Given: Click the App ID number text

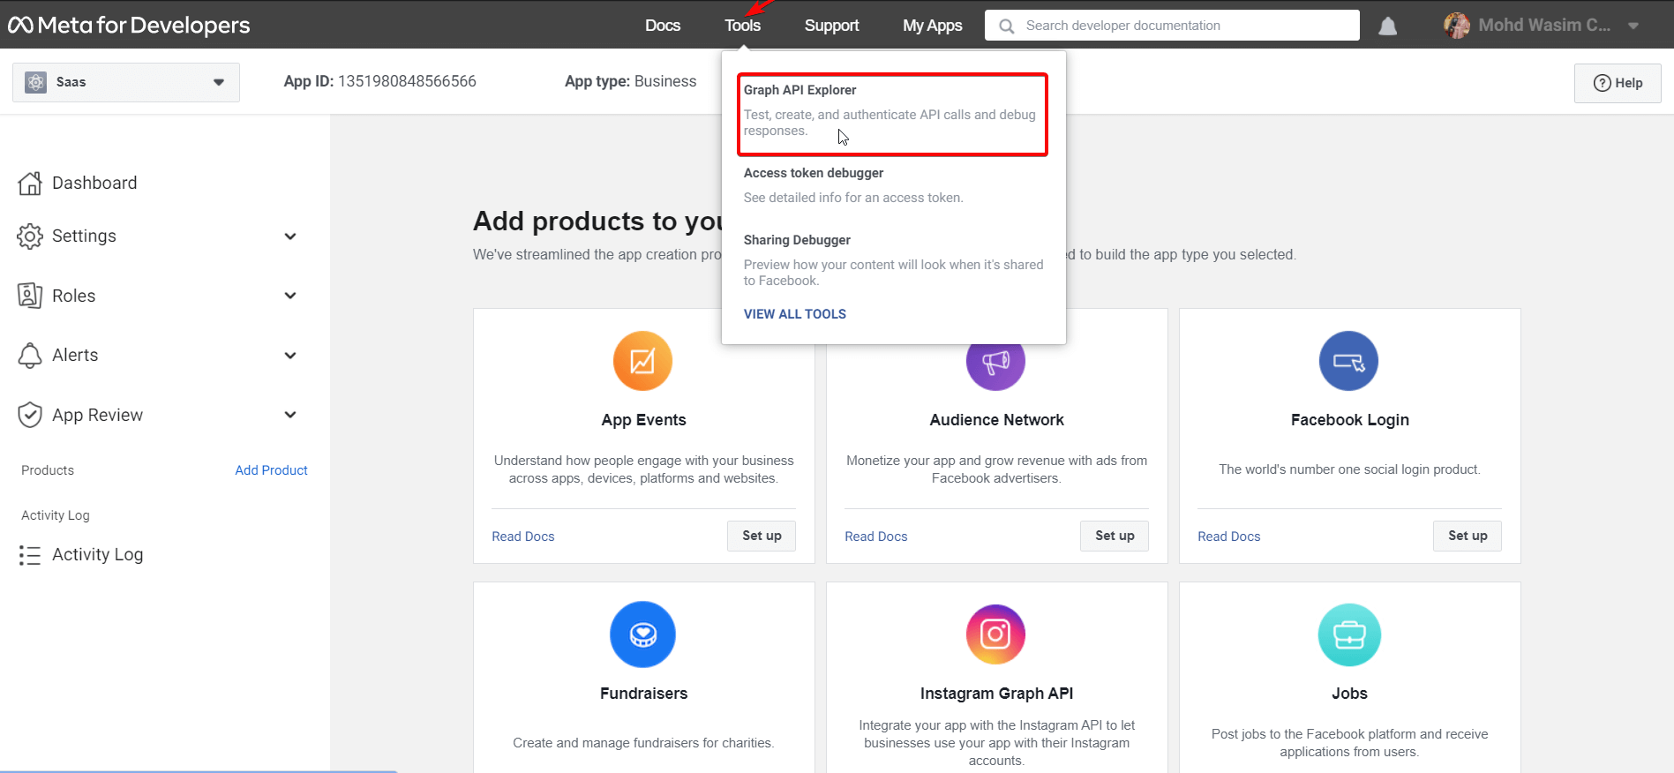Looking at the screenshot, I should (x=408, y=81).
